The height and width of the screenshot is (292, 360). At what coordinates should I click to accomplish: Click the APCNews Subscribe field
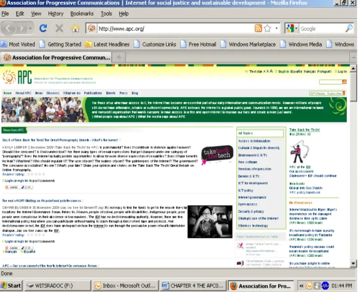click(325, 93)
